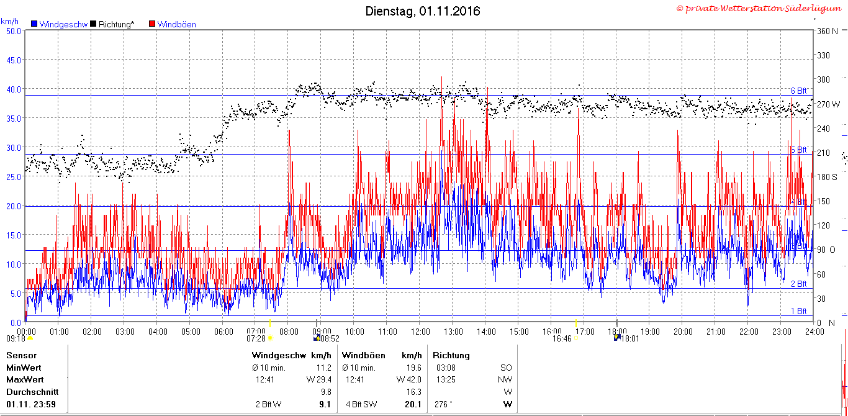Click the black Richtung legend swatch
The image size is (848, 416).
tap(93, 24)
